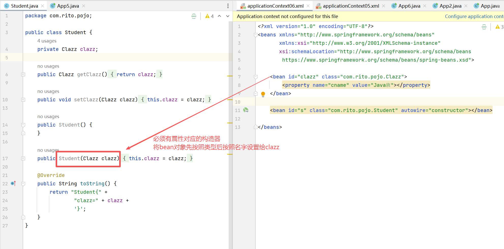Switch to the App6.java tab
The image size is (504, 249).
coord(409,6)
